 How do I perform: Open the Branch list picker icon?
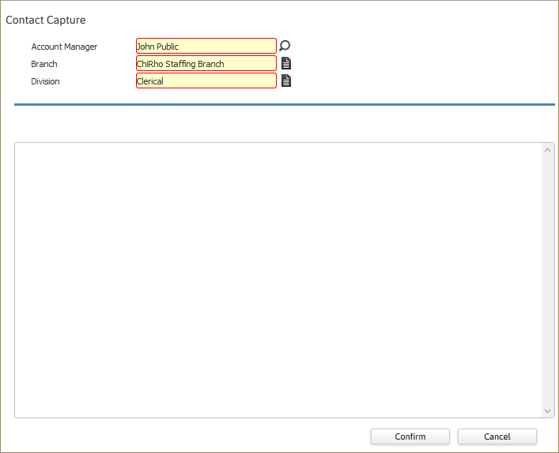tap(286, 63)
